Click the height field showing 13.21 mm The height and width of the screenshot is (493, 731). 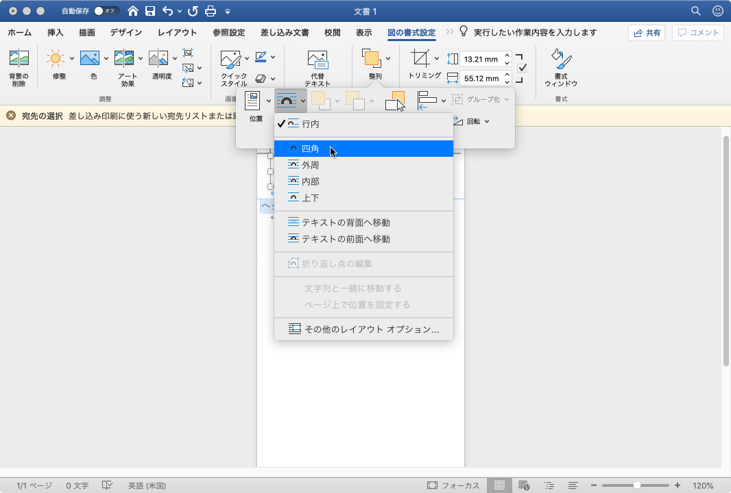pyautogui.click(x=481, y=59)
